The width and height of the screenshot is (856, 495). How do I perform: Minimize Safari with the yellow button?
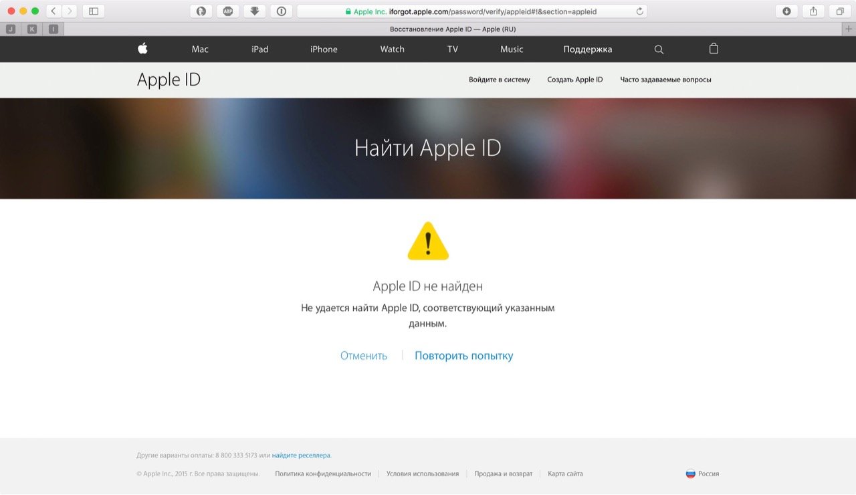[x=23, y=11]
